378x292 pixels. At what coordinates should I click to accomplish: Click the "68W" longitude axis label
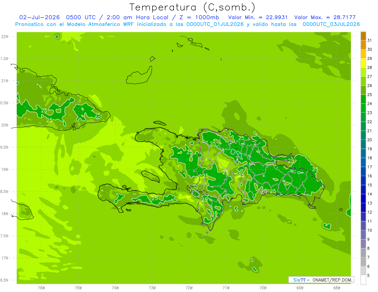[337, 288]
